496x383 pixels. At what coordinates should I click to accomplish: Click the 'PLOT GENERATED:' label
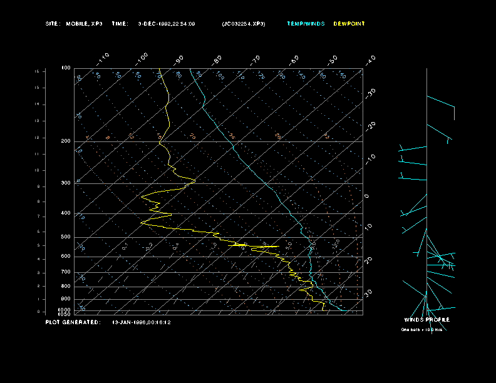point(73,322)
